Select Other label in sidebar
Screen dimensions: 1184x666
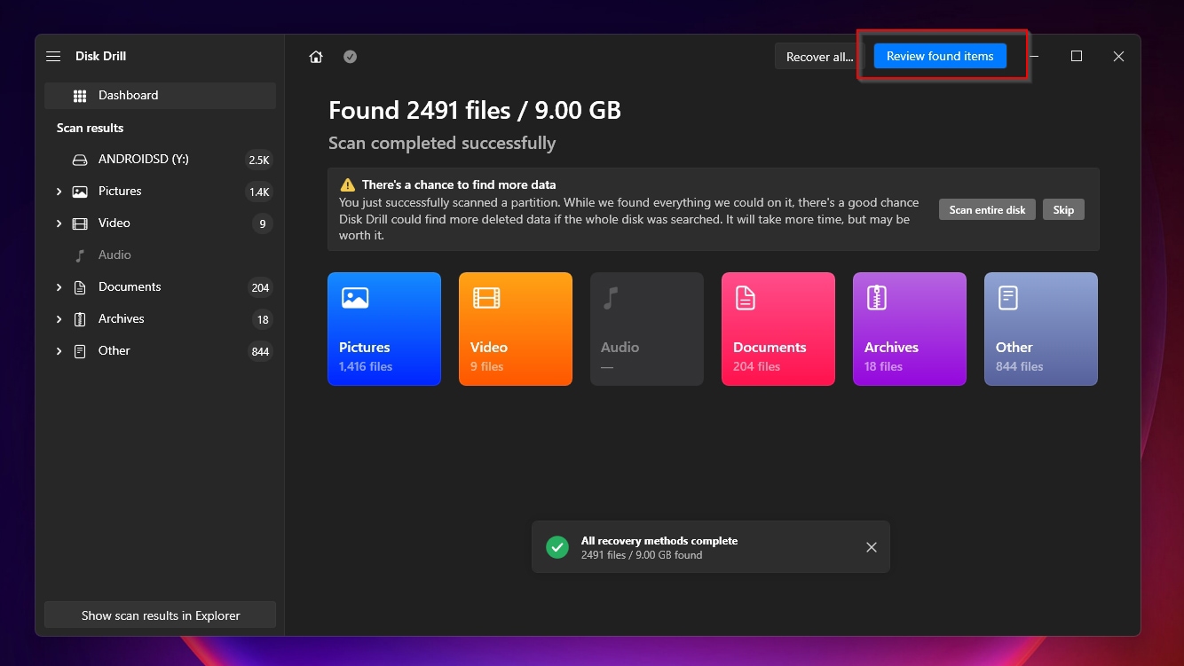[114, 351]
